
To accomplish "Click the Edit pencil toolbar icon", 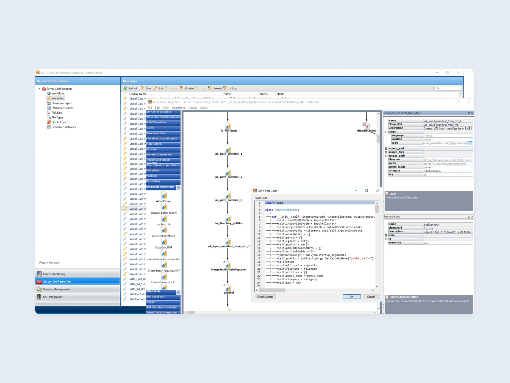I will coord(155,88).
